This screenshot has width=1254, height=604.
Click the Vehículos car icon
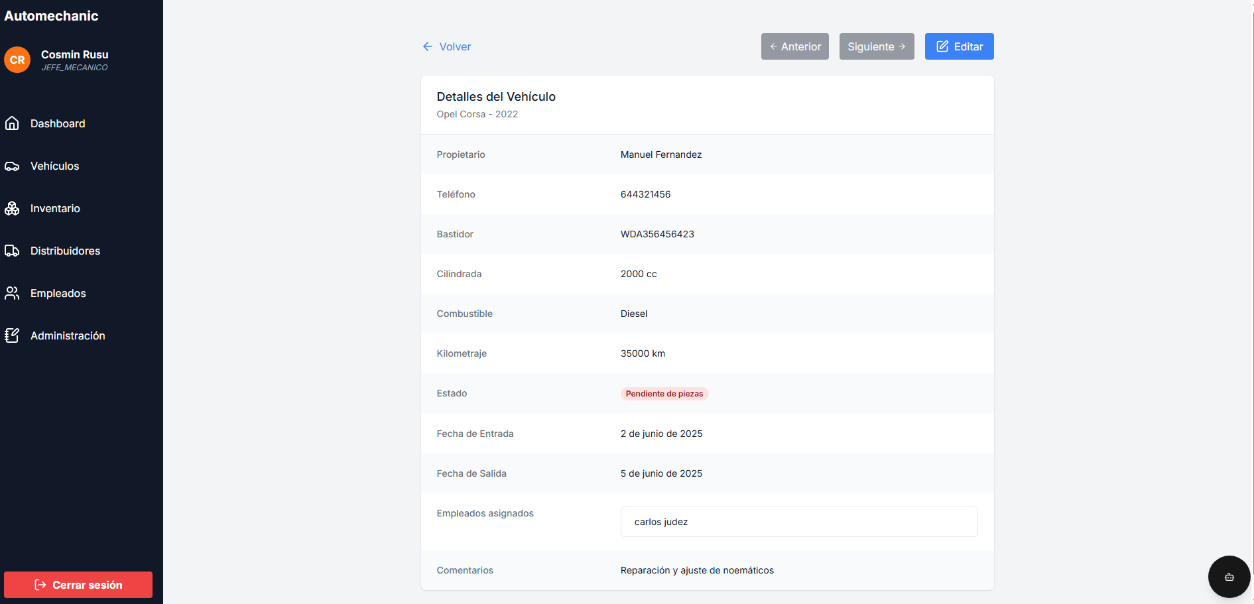click(x=12, y=166)
